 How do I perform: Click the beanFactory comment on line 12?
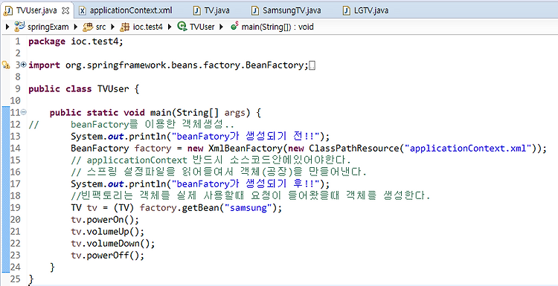pyautogui.click(x=153, y=124)
